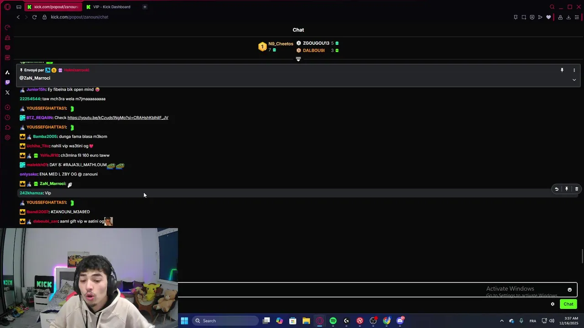The image size is (584, 328).
Task: Switch FRA keyboard language in tray
Action: point(533,321)
